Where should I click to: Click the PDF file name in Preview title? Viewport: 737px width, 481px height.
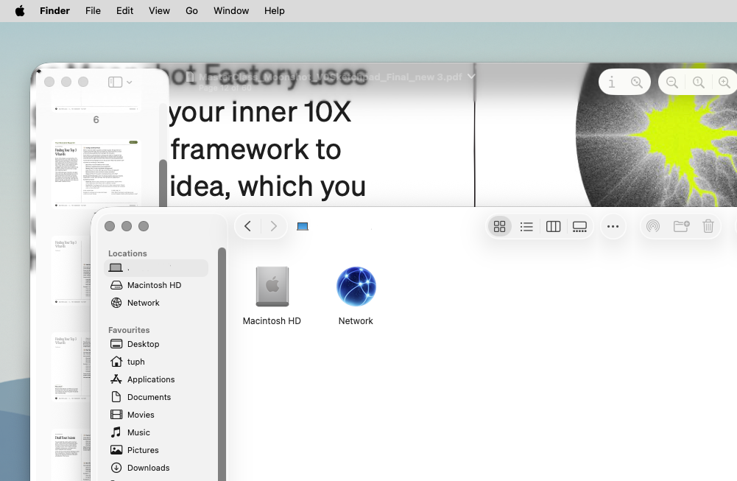tap(330, 77)
